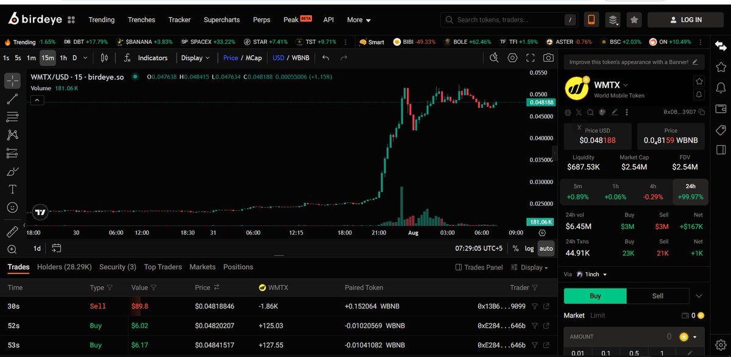Select the ruler measure tool

click(12, 232)
